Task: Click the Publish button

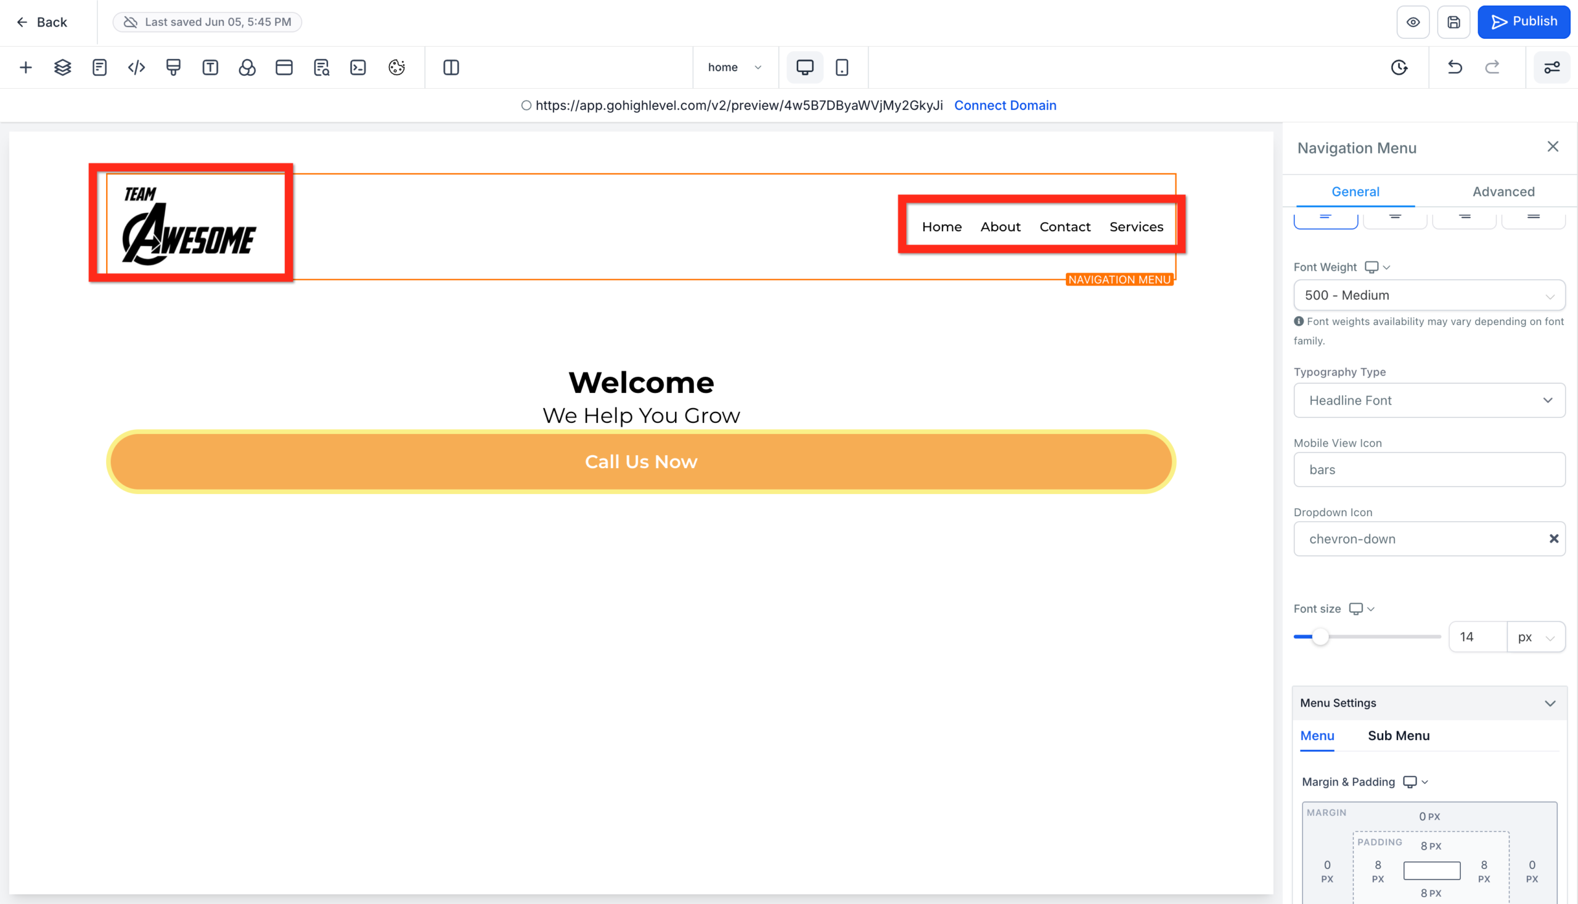Action: pyautogui.click(x=1524, y=22)
